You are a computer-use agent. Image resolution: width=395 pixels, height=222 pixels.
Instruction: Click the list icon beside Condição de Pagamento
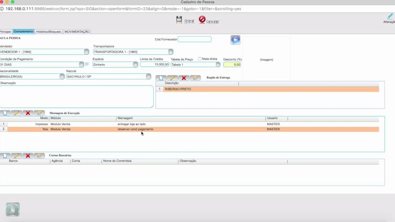pos(87,64)
